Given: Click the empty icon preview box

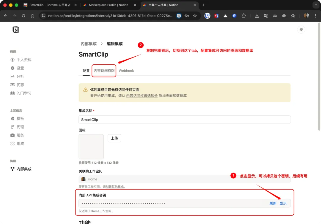Looking at the screenshot, I should click(91, 147).
